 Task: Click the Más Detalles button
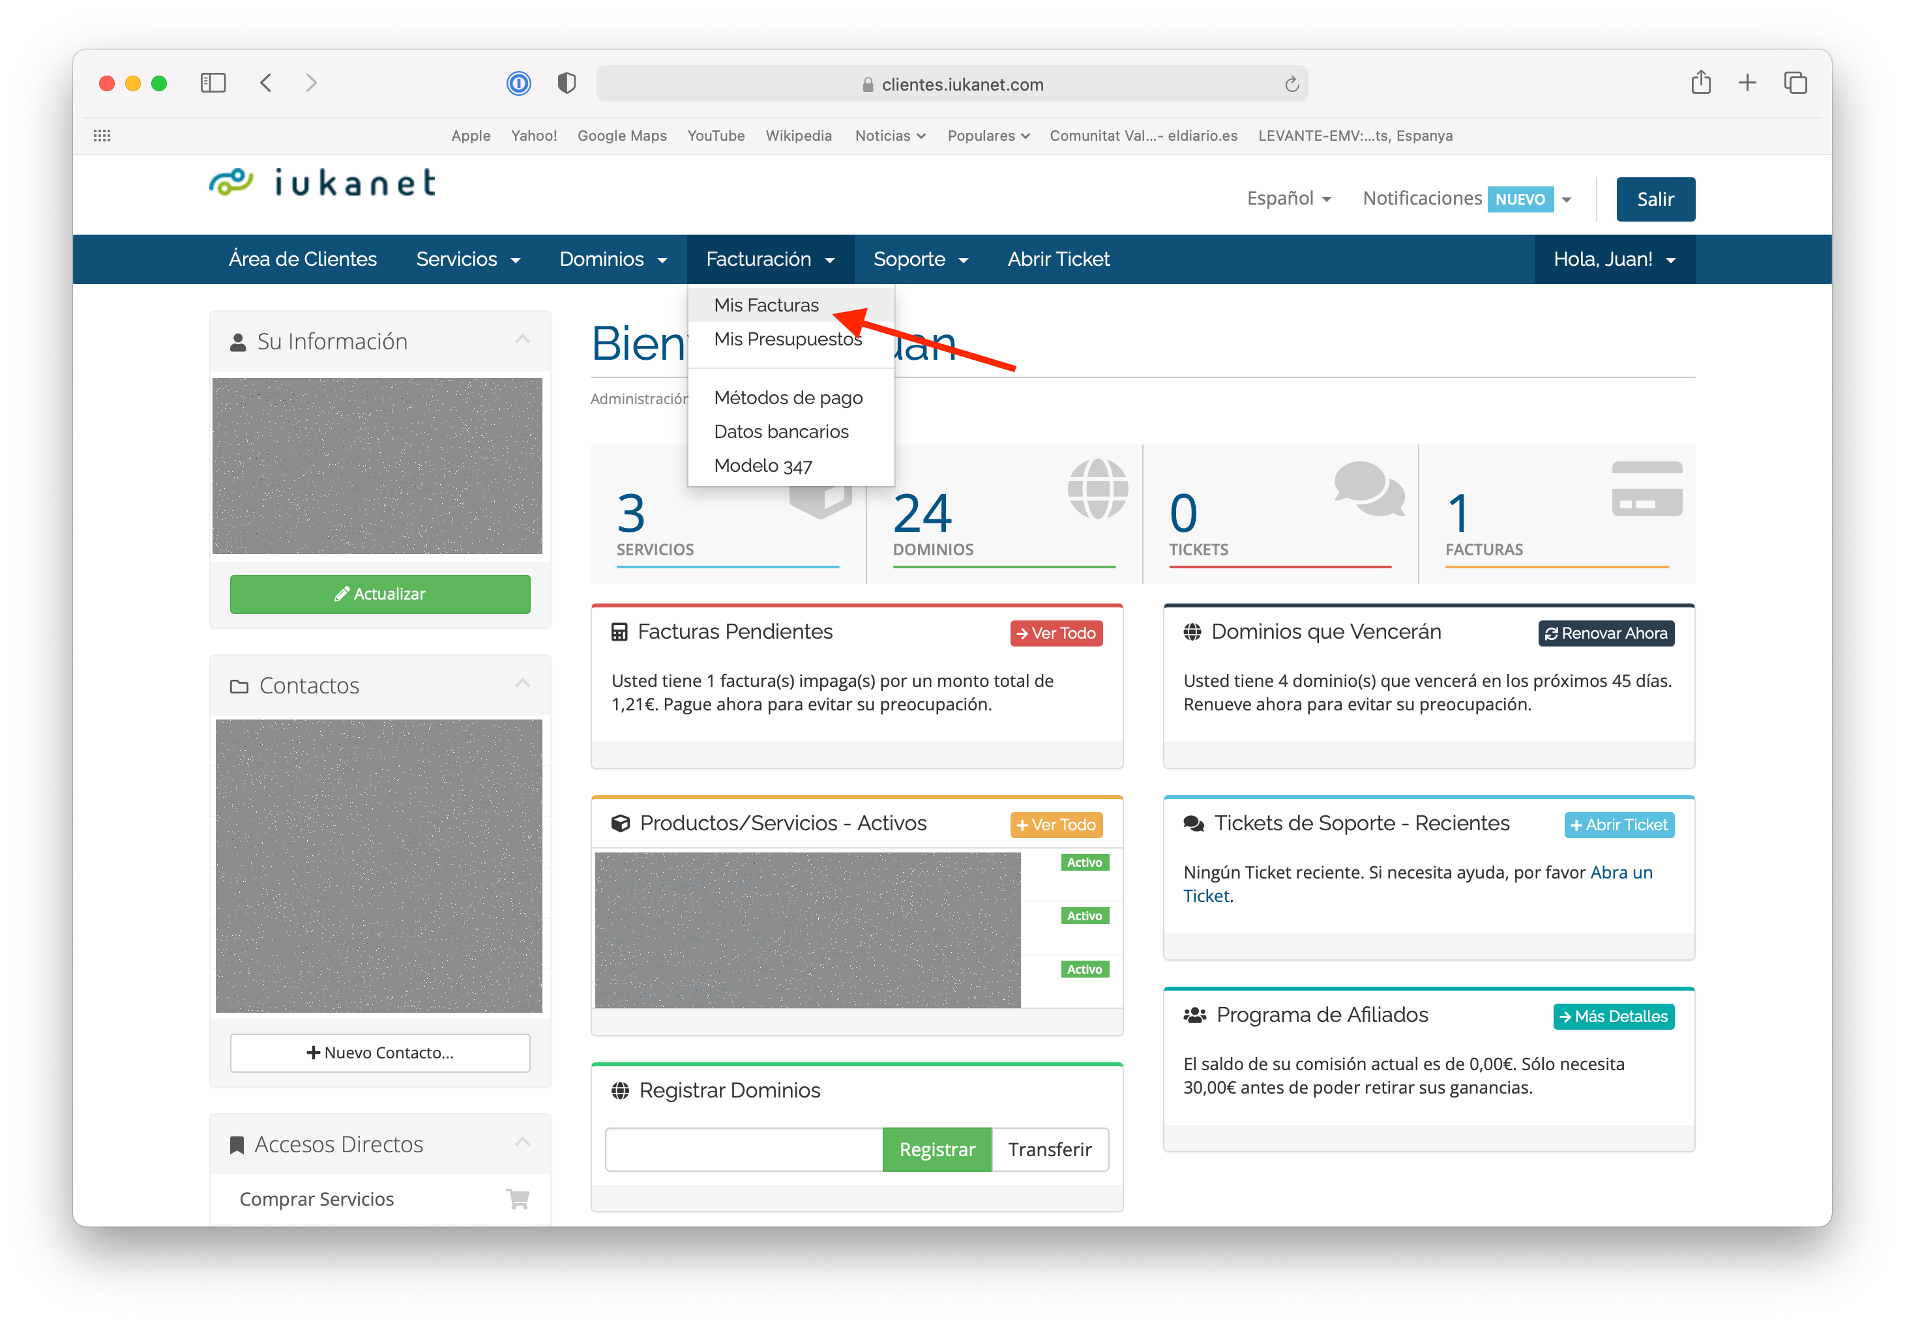coord(1613,1016)
